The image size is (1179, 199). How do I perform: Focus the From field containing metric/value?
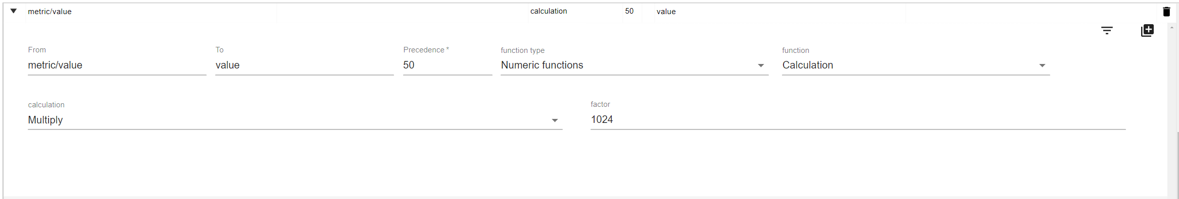click(x=117, y=65)
